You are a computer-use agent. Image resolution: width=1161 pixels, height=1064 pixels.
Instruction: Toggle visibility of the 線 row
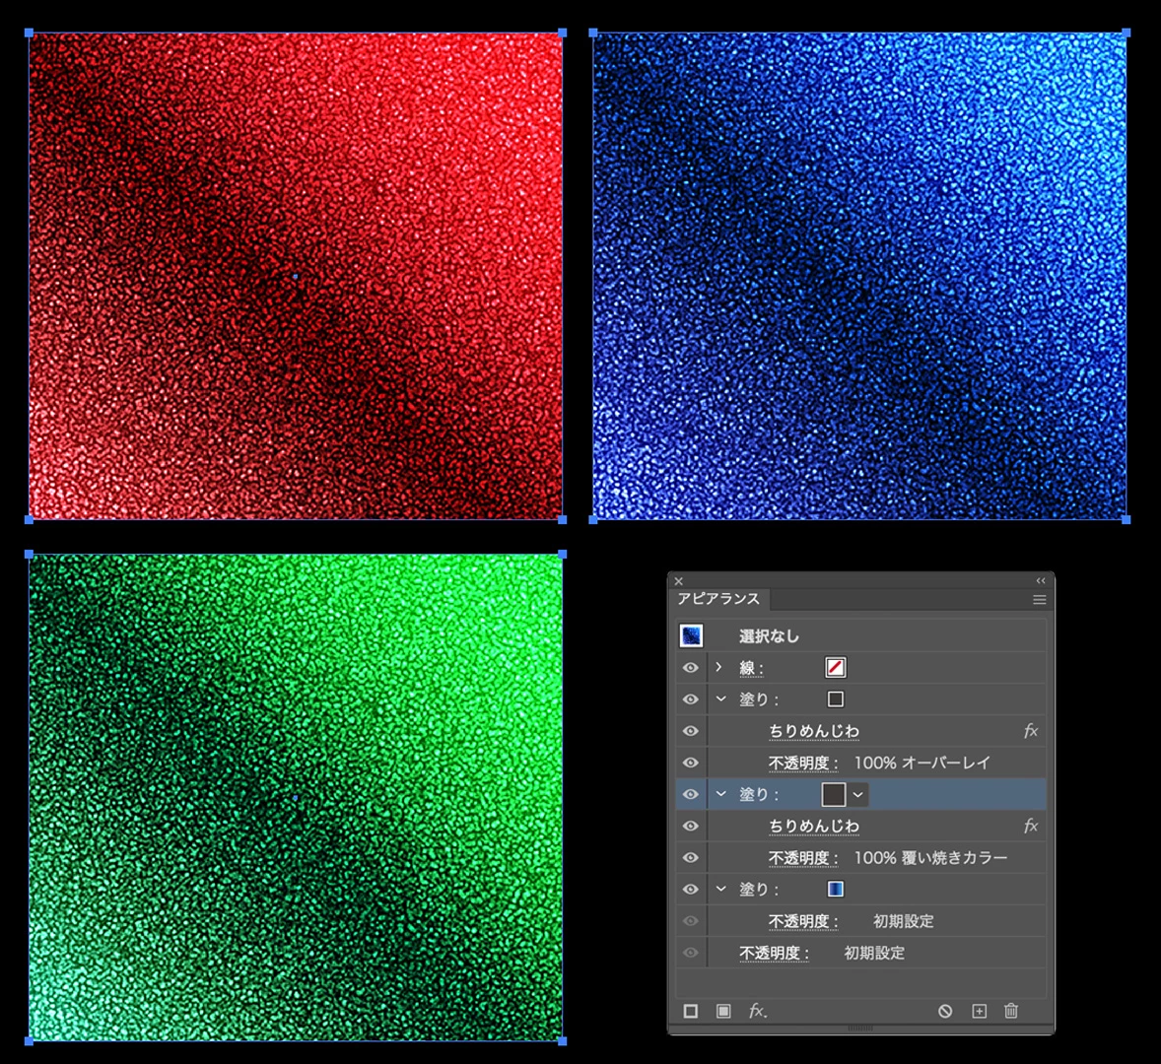pyautogui.click(x=690, y=667)
